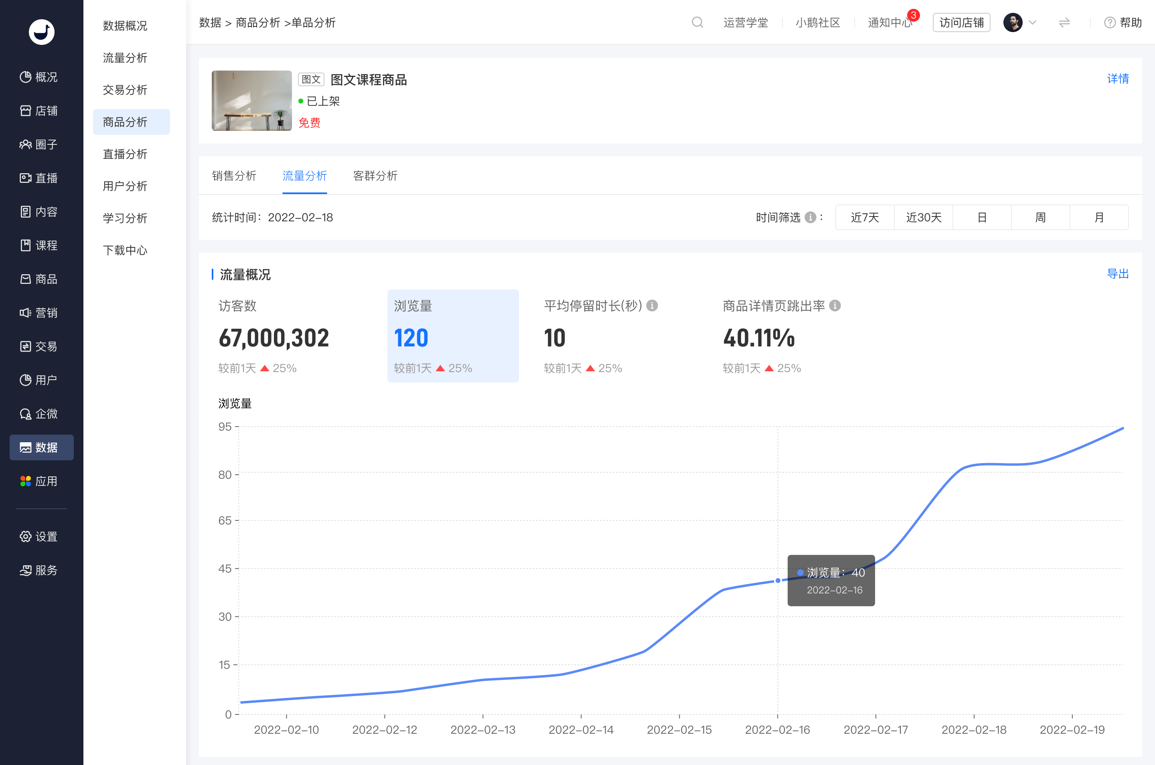
Task: Go to 学习分析 submenu
Action: click(x=125, y=218)
